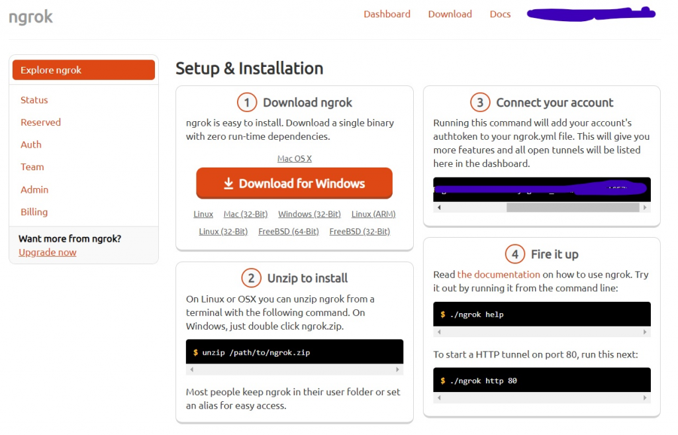Click the ngrok logo
This screenshot has width=678, height=435.
click(30, 17)
